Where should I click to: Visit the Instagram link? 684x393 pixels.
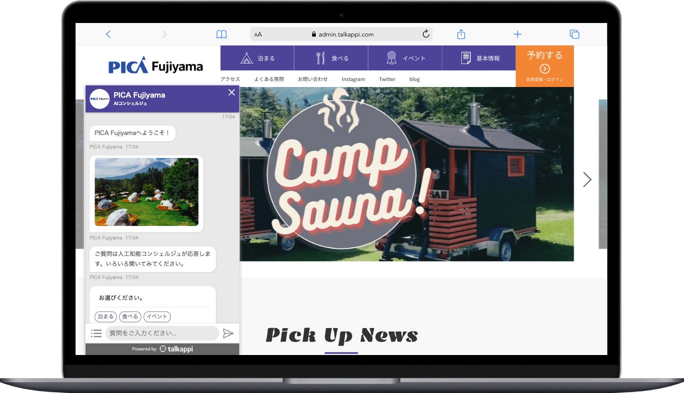(353, 79)
